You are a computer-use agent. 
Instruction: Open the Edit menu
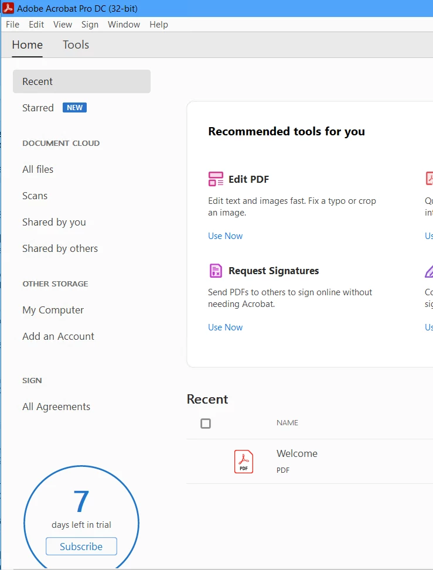36,25
